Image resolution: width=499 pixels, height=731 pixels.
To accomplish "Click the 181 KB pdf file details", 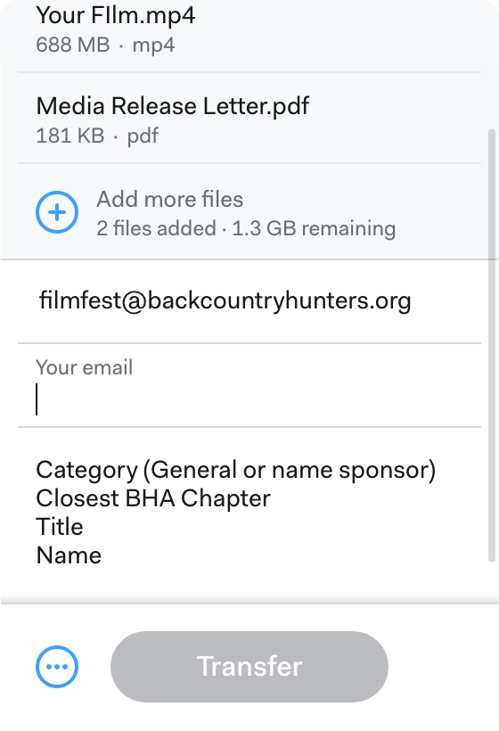I will click(x=97, y=136).
